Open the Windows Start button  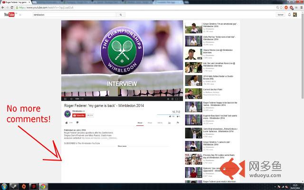[x=4, y=187]
